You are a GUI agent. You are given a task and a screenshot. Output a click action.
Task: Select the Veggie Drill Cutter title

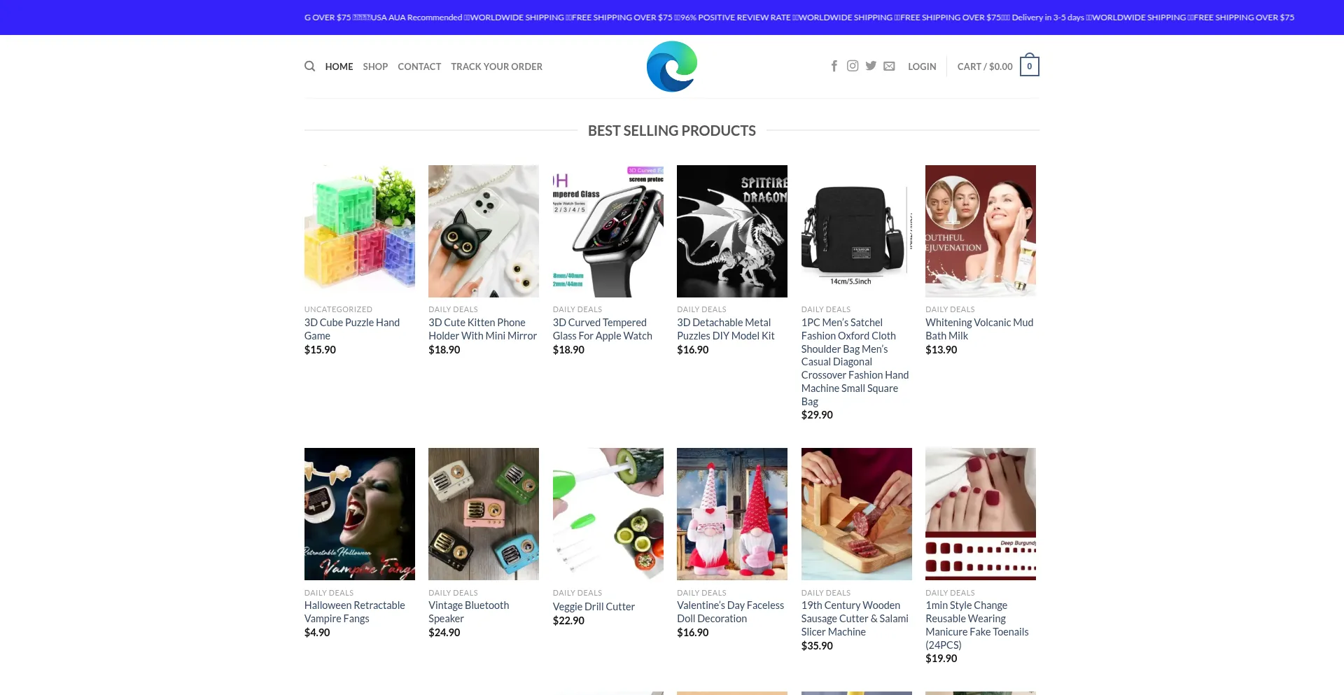594,607
